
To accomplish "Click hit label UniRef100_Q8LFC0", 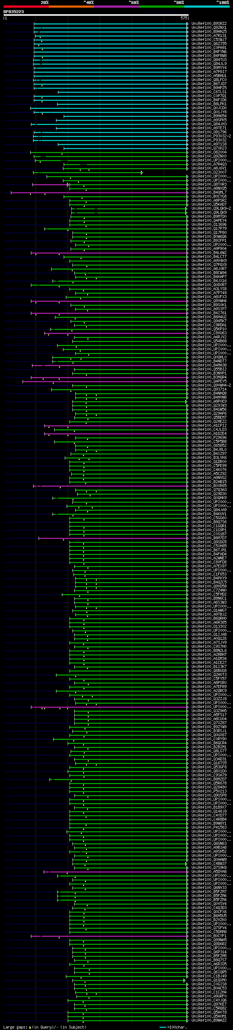I will (x=209, y=80).
